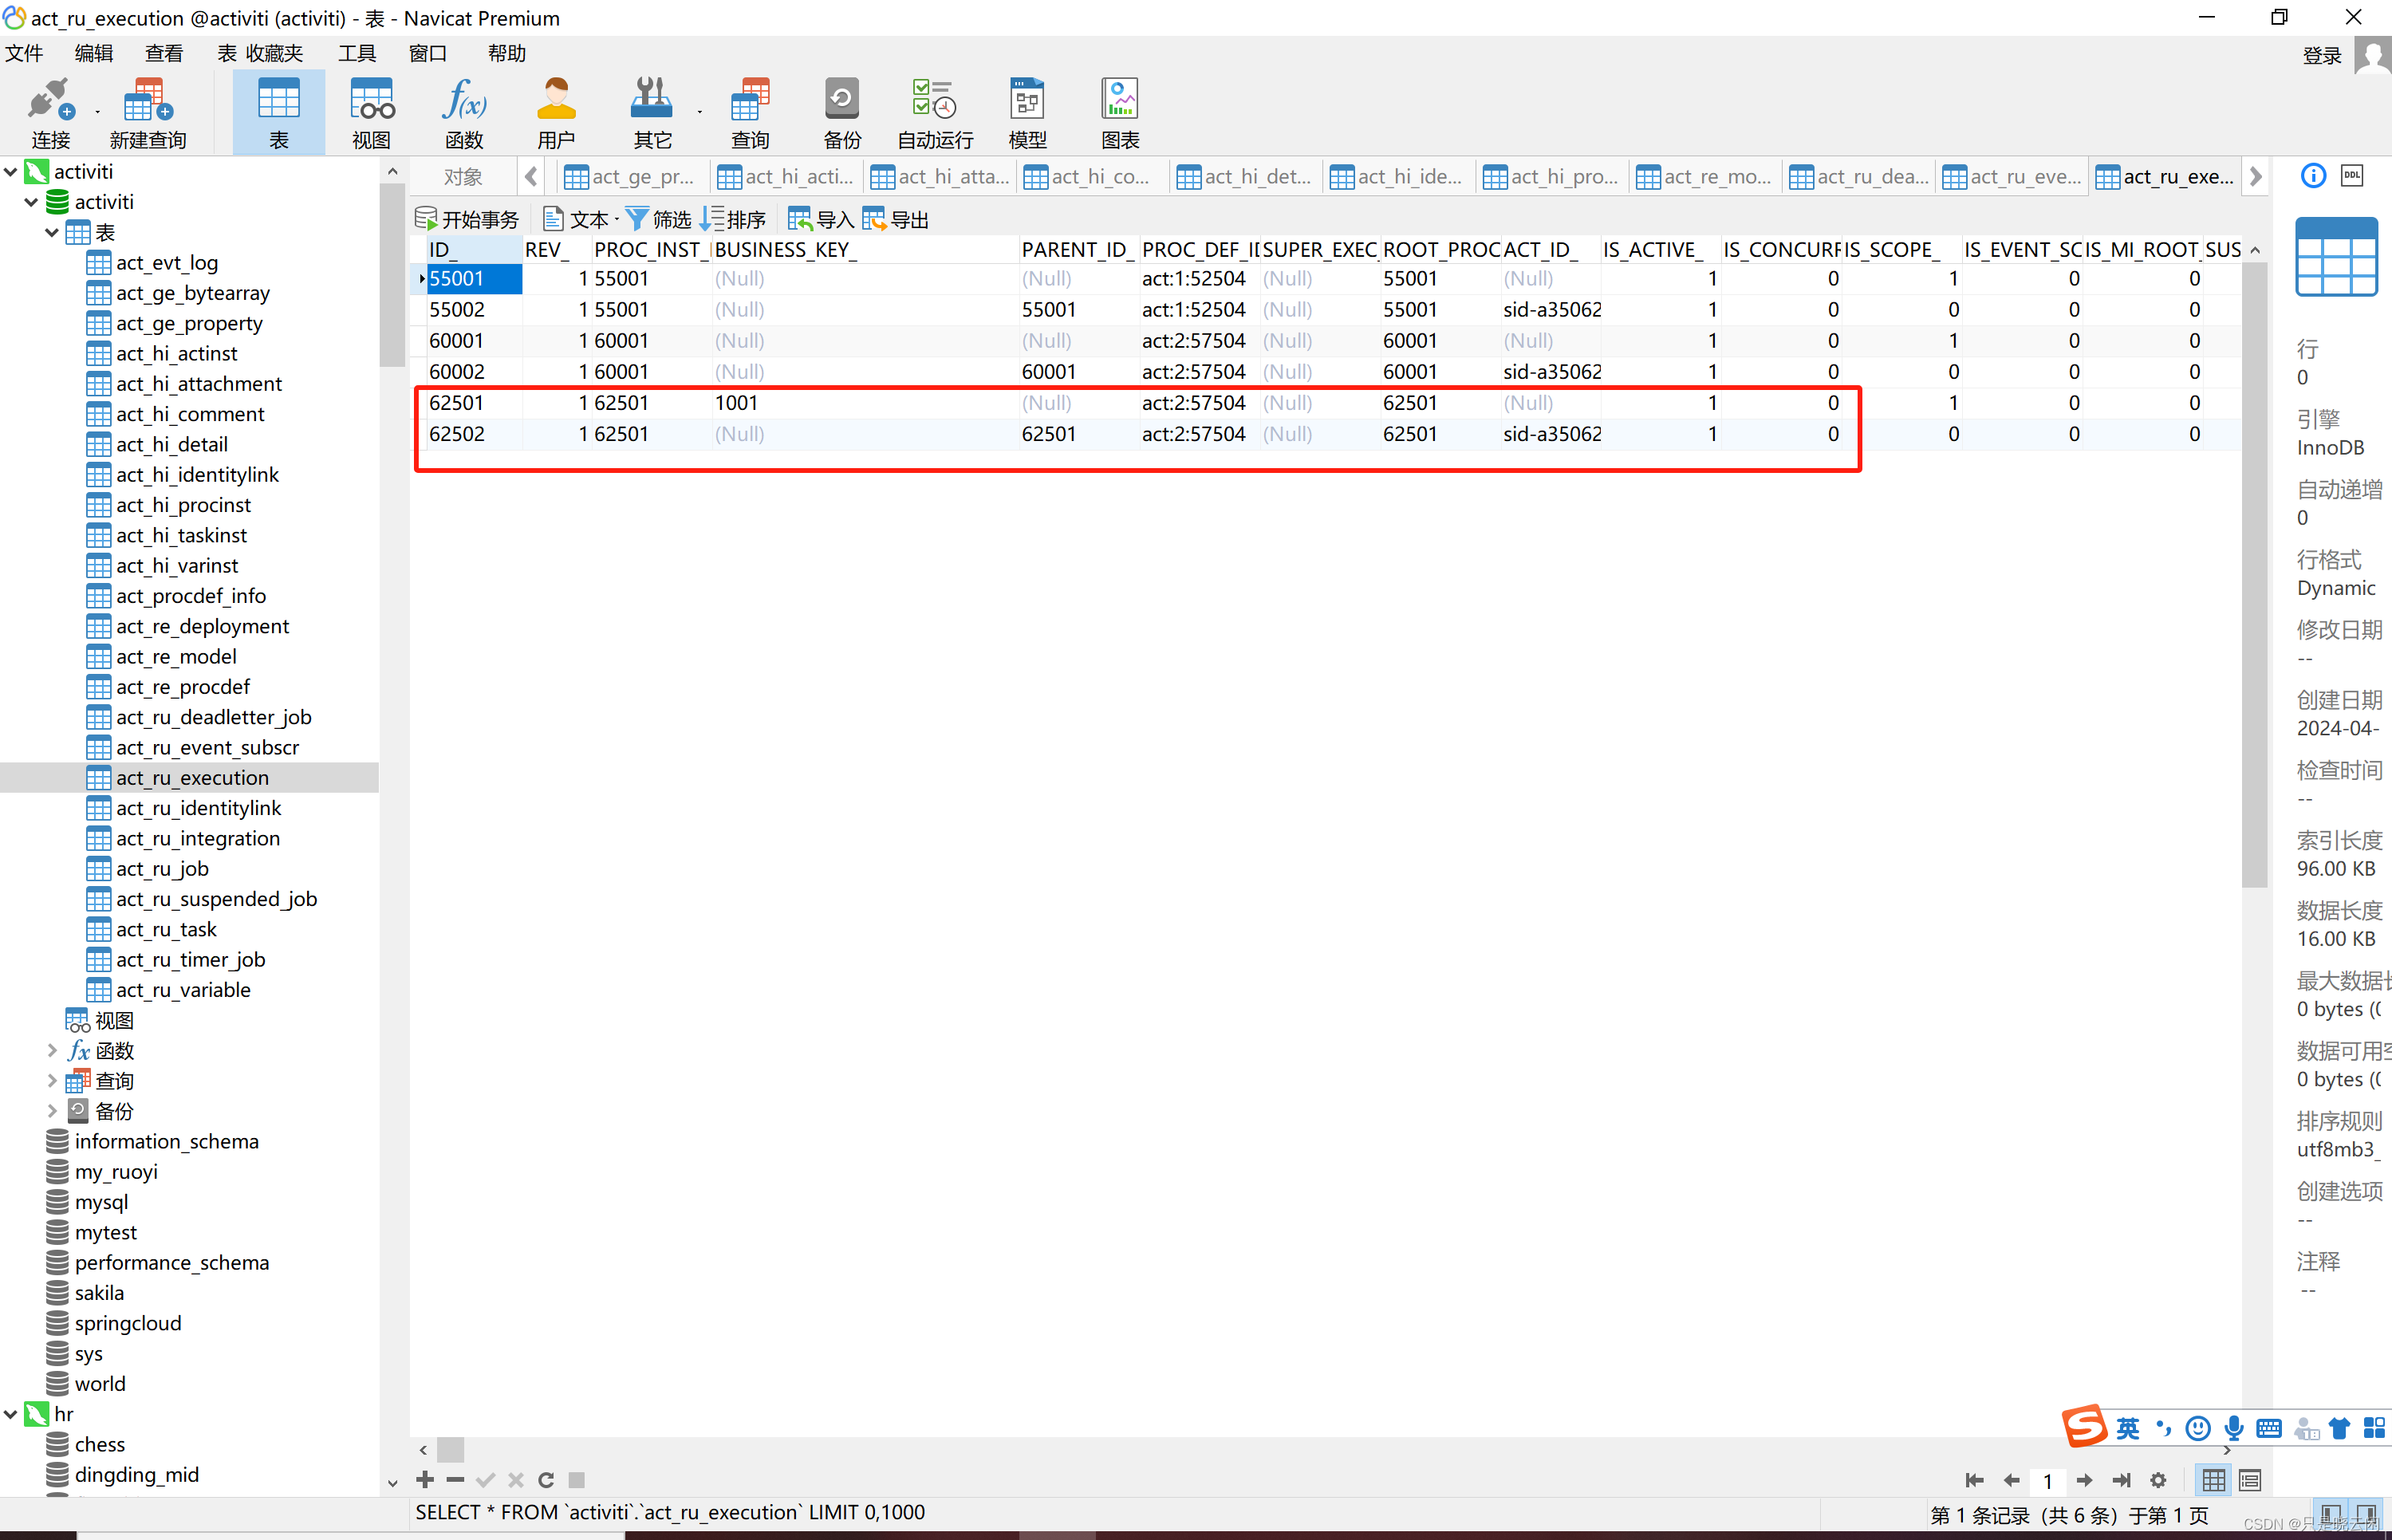Open the 帮助 menu
2392x1540 pixels.
[x=506, y=53]
